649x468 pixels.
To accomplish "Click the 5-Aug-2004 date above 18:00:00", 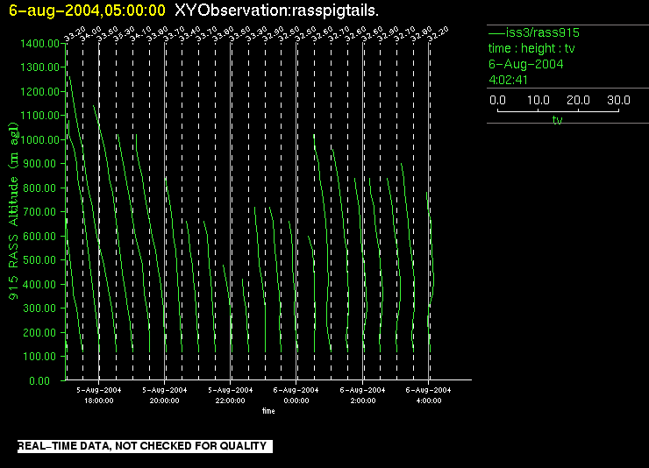I will pyautogui.click(x=98, y=390).
